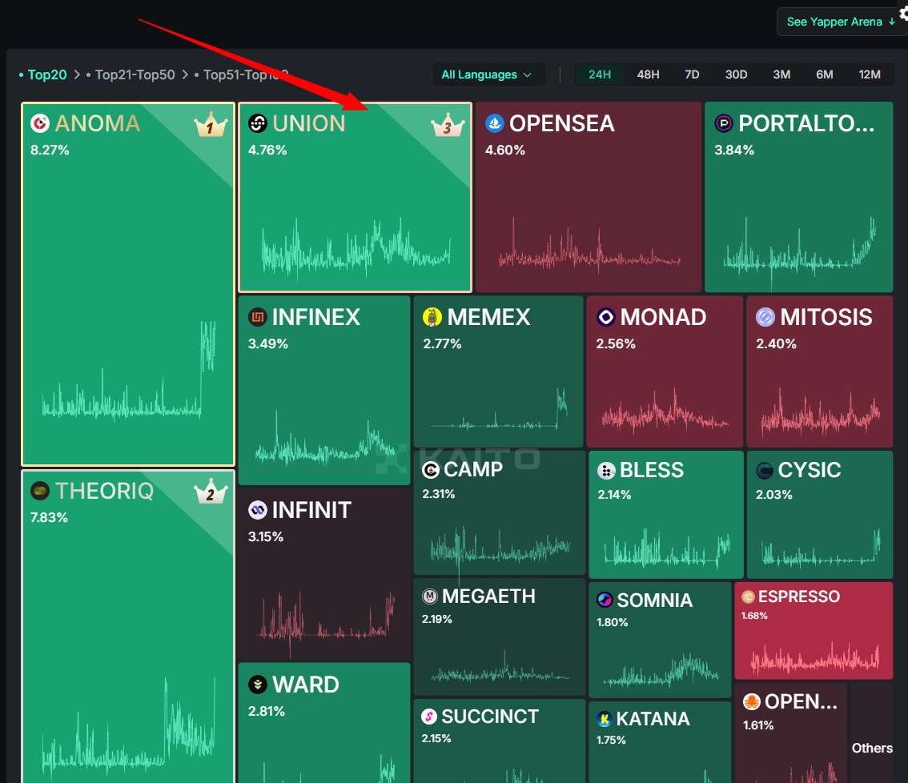Click the SUCCINCT logo icon

point(429,717)
